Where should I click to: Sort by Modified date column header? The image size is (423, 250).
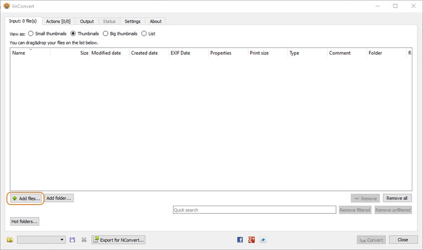pos(109,53)
